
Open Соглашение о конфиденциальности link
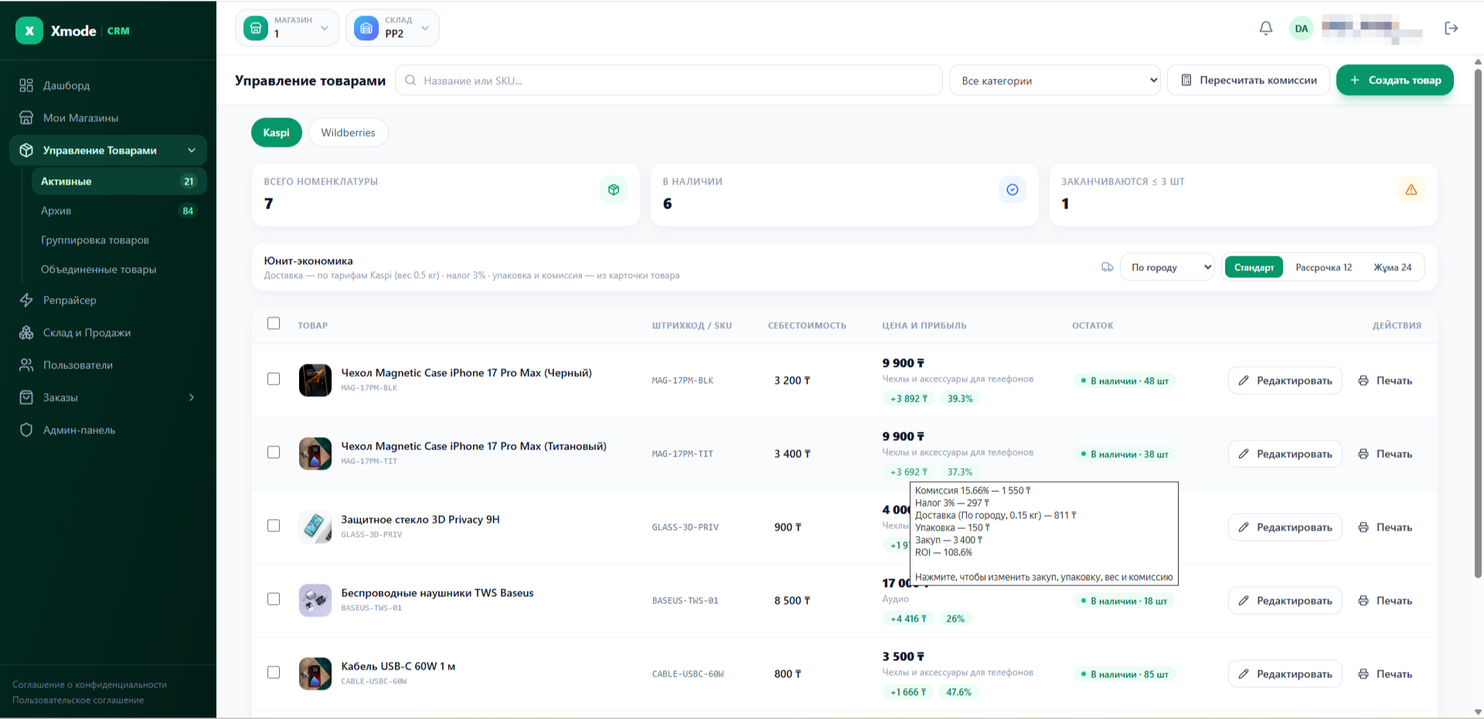click(x=90, y=685)
